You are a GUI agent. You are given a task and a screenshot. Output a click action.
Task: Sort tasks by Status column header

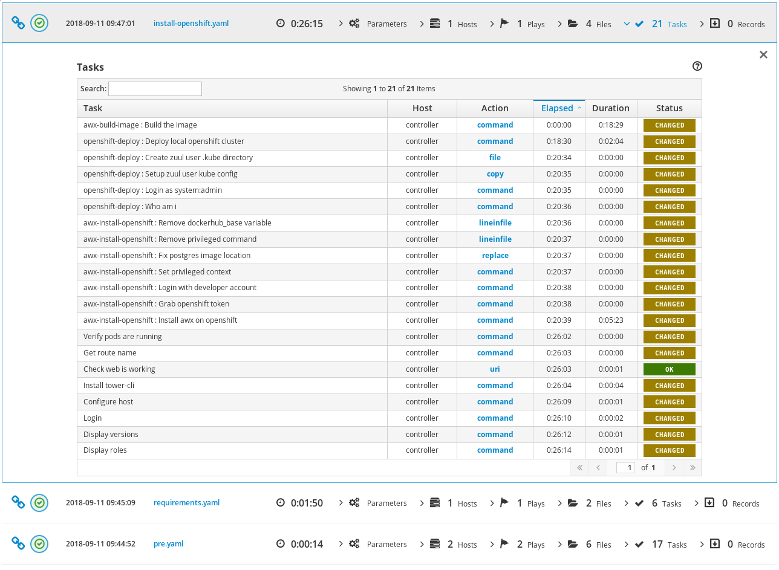click(x=669, y=108)
